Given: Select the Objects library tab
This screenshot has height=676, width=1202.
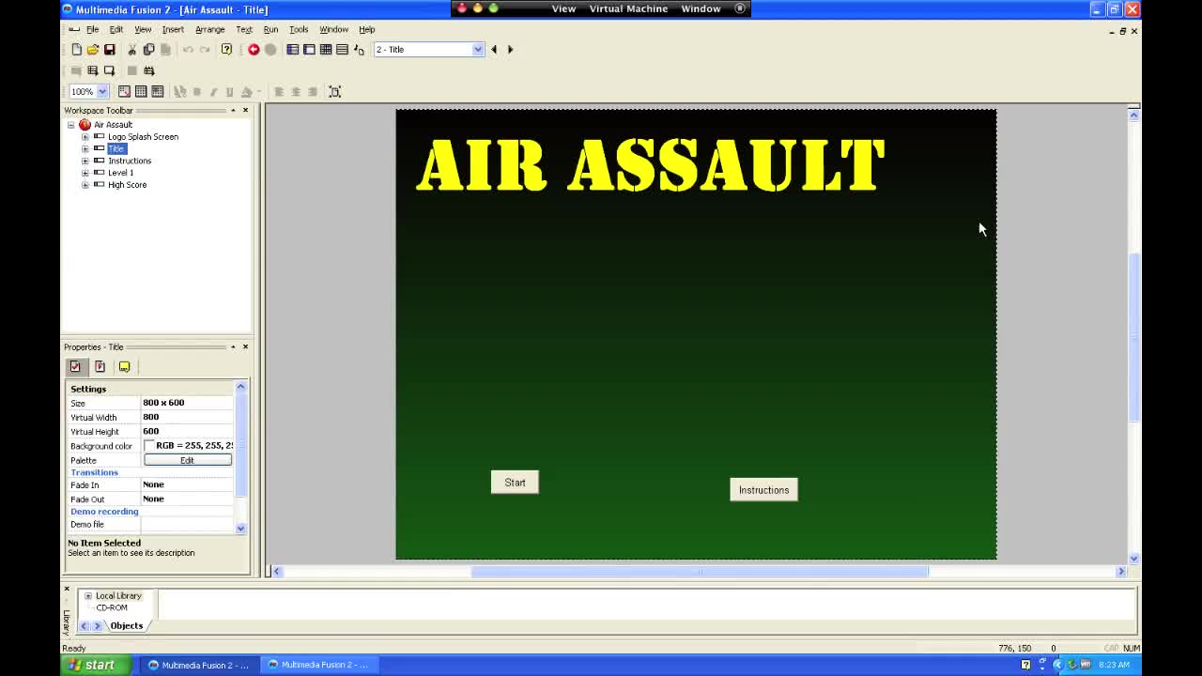Looking at the screenshot, I should (x=126, y=625).
